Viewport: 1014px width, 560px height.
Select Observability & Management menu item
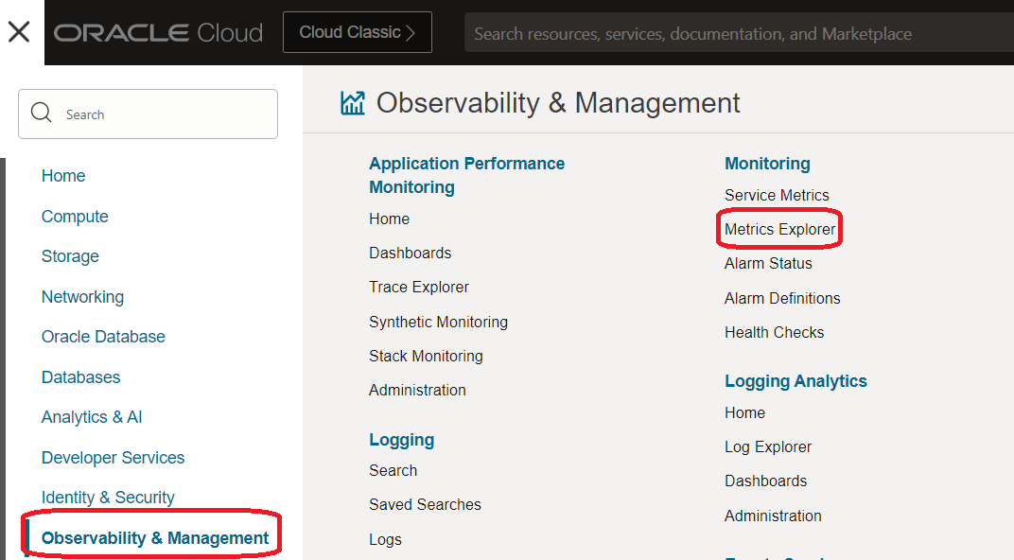(155, 538)
